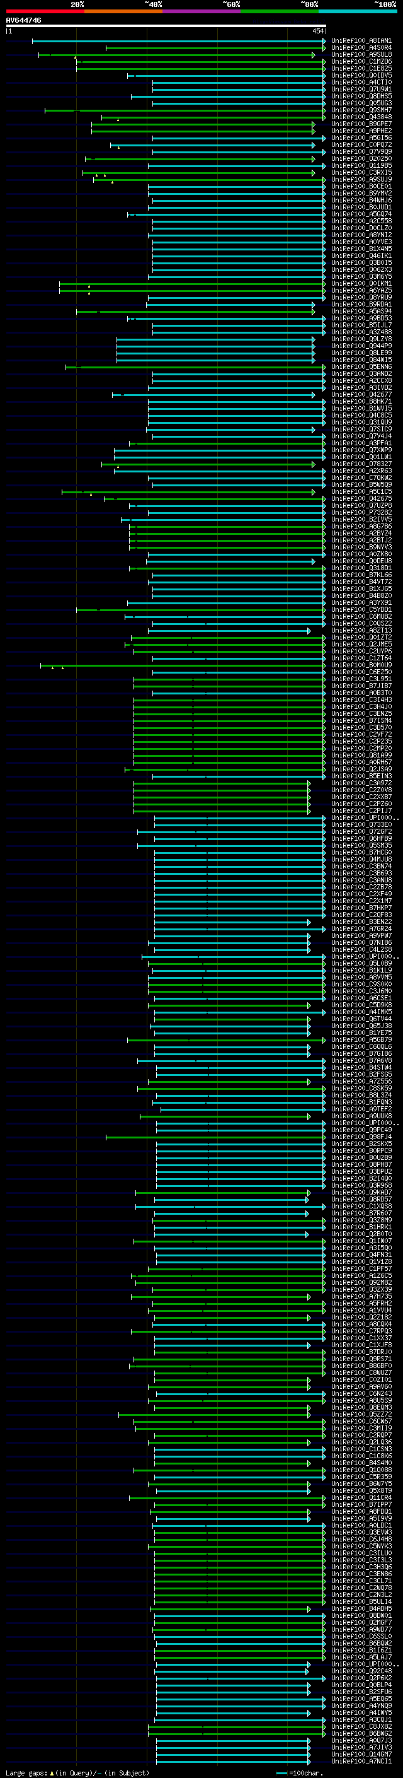Click the UniRef100_Q42677 entry
The height and width of the screenshot is (1778, 403).
pyautogui.click(x=361, y=394)
